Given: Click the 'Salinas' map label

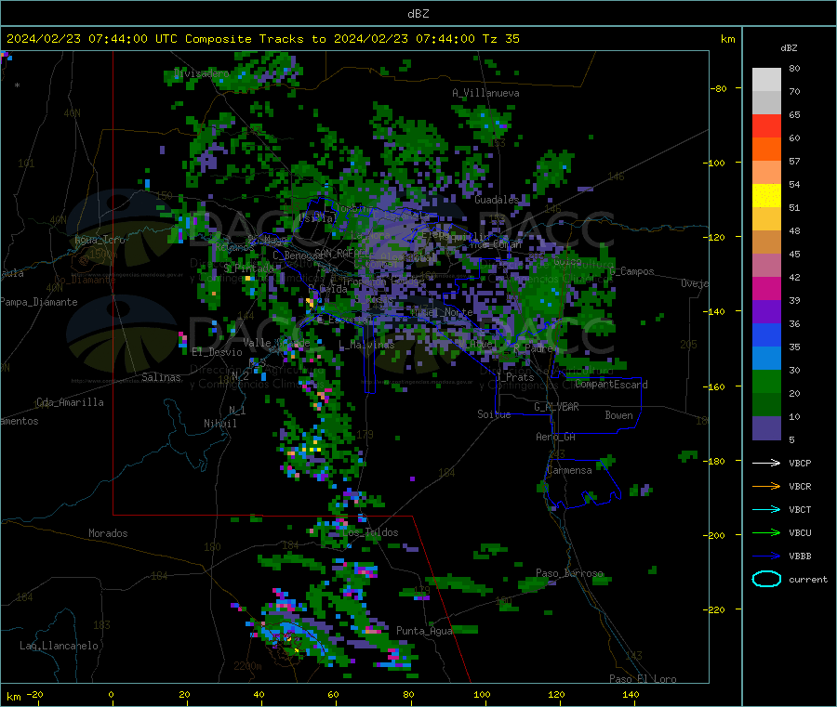Looking at the screenshot, I should 161,377.
